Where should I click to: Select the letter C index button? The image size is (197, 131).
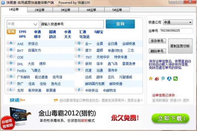[11, 56]
